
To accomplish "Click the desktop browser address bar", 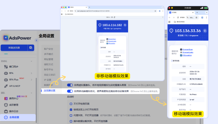I will click(115, 11).
